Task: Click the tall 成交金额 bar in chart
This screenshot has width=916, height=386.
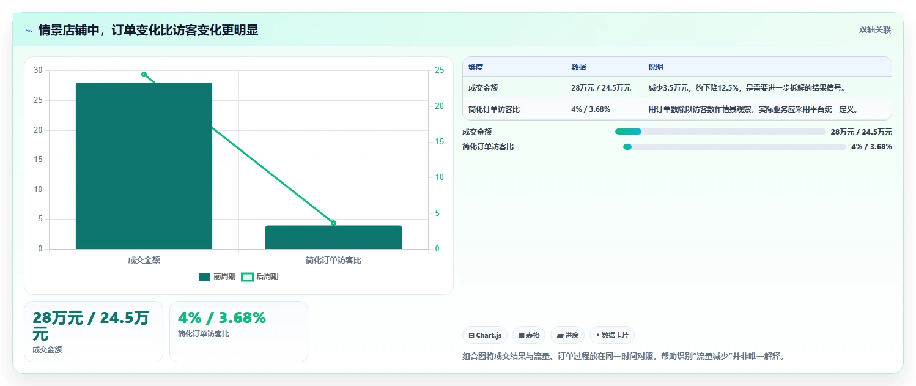Action: click(x=144, y=166)
